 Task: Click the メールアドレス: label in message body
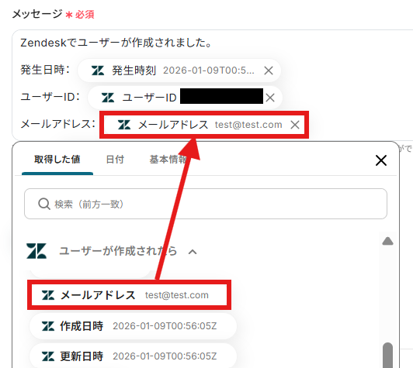(x=58, y=124)
